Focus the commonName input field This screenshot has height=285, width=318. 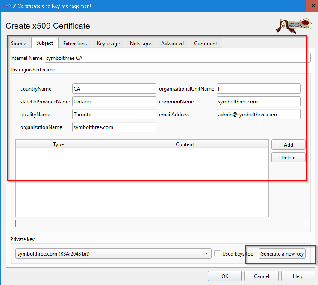(x=259, y=102)
